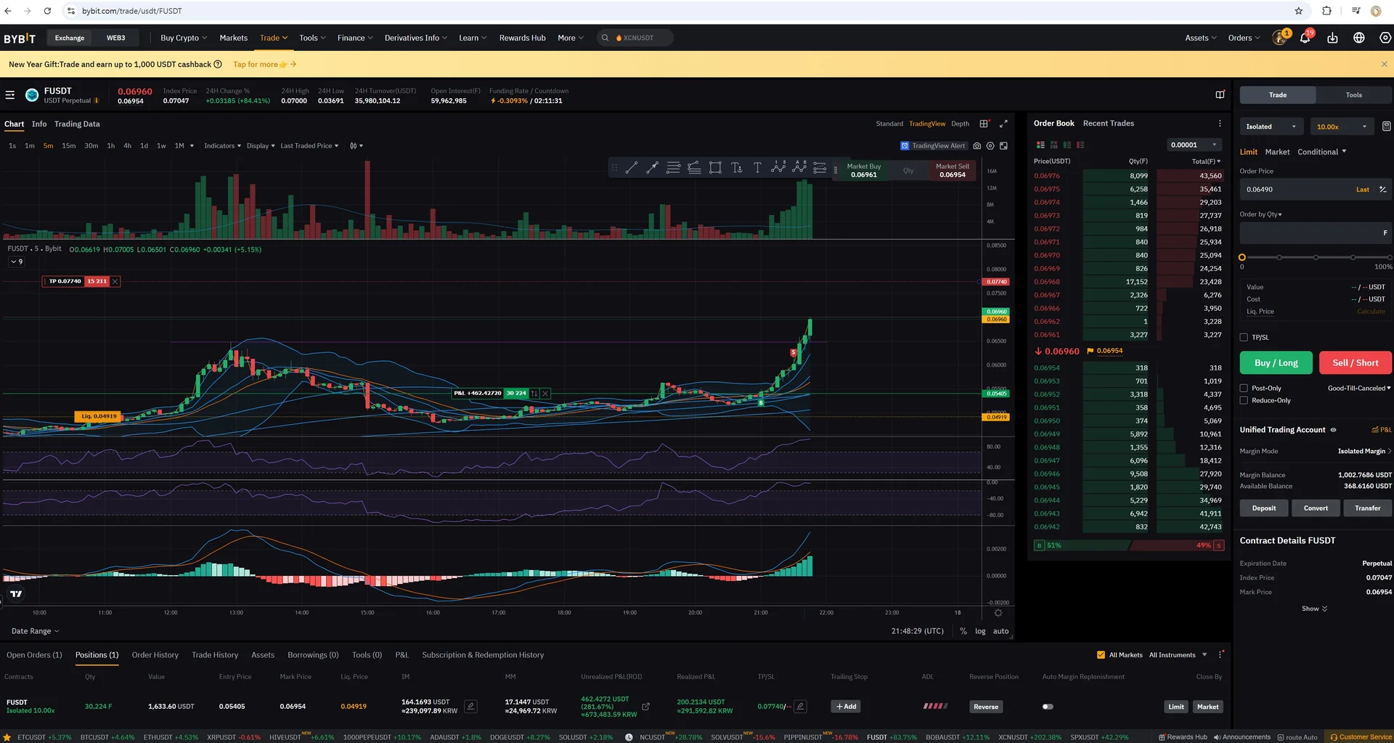This screenshot has width=1394, height=743.
Task: Edit TP/SL for the FUSDT position
Action: [800, 707]
